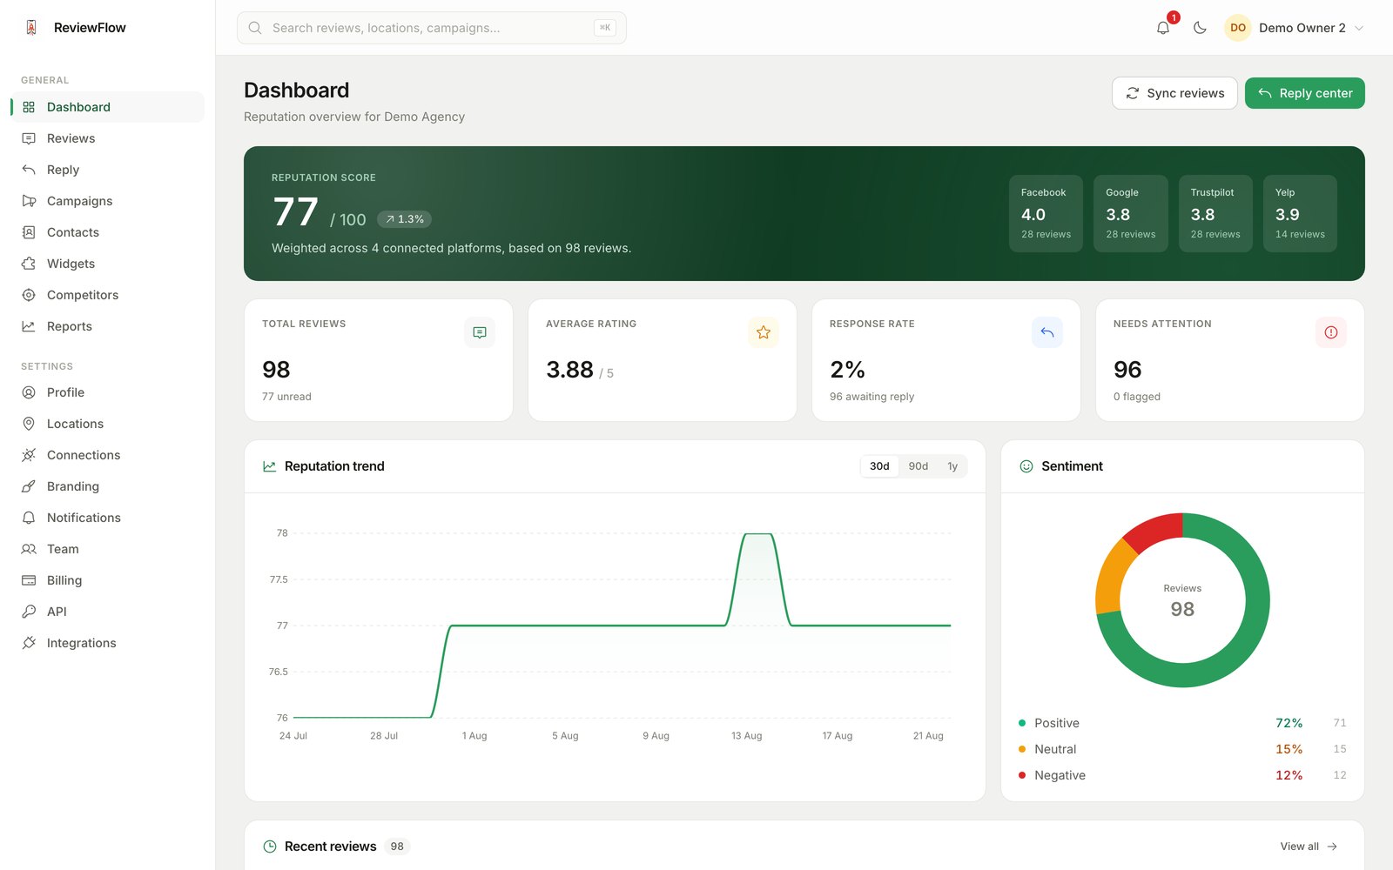The image size is (1393, 870).
Task: Click the Average Rating star icon
Action: pos(764,332)
